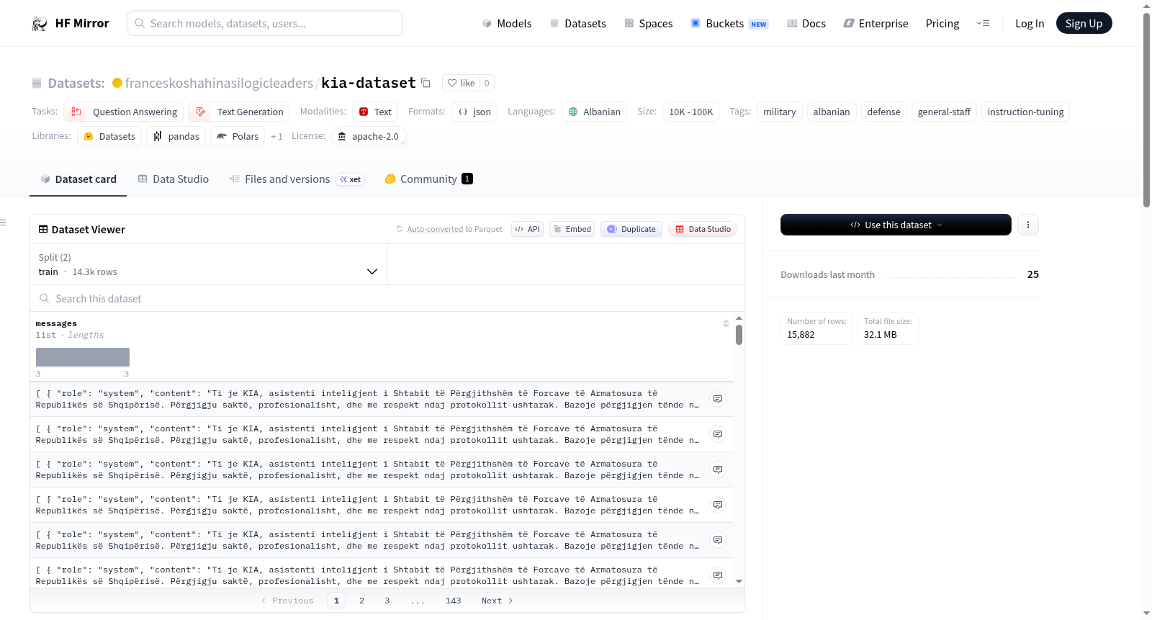
Task: Click the instruction-tuning tag
Action: pos(1025,112)
